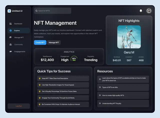Click arrow icon beside Learn about types resource
The height and width of the screenshot is (118, 160).
coord(100,79)
